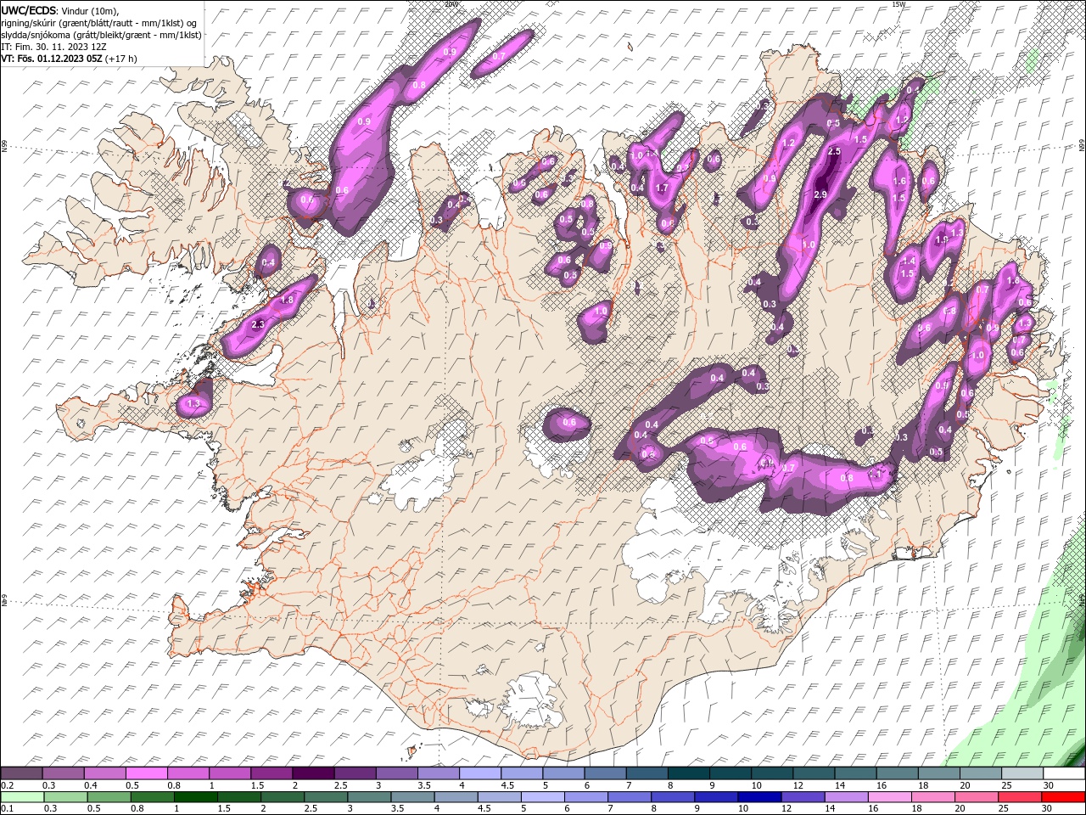Viewport: 1086px width, 815px height.
Task: Select the init-time line 'IT: Fim. 30. 11. 2023 12Z'
Action: click(x=53, y=47)
